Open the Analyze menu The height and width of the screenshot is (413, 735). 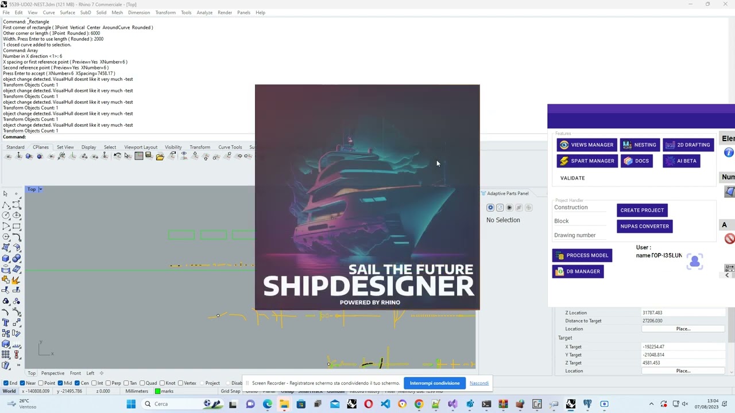coord(204,13)
